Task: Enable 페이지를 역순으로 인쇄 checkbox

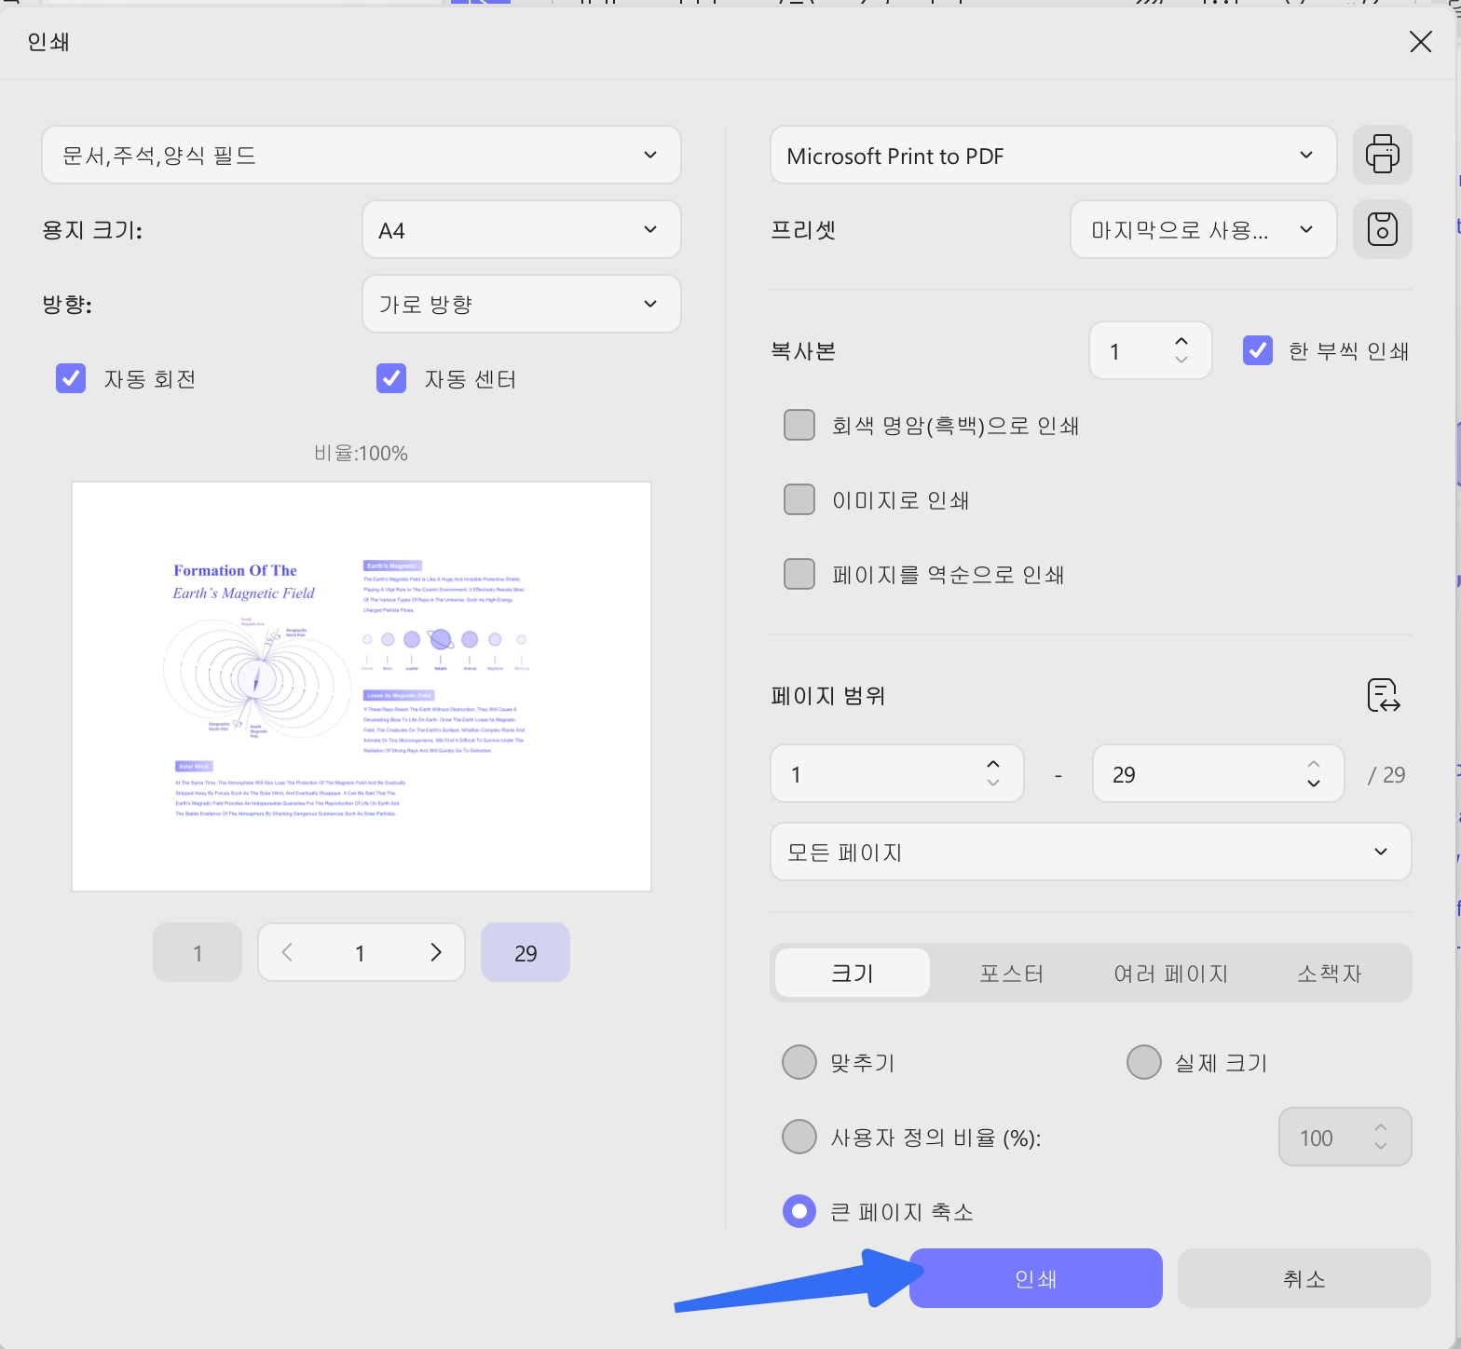Action: [x=799, y=574]
